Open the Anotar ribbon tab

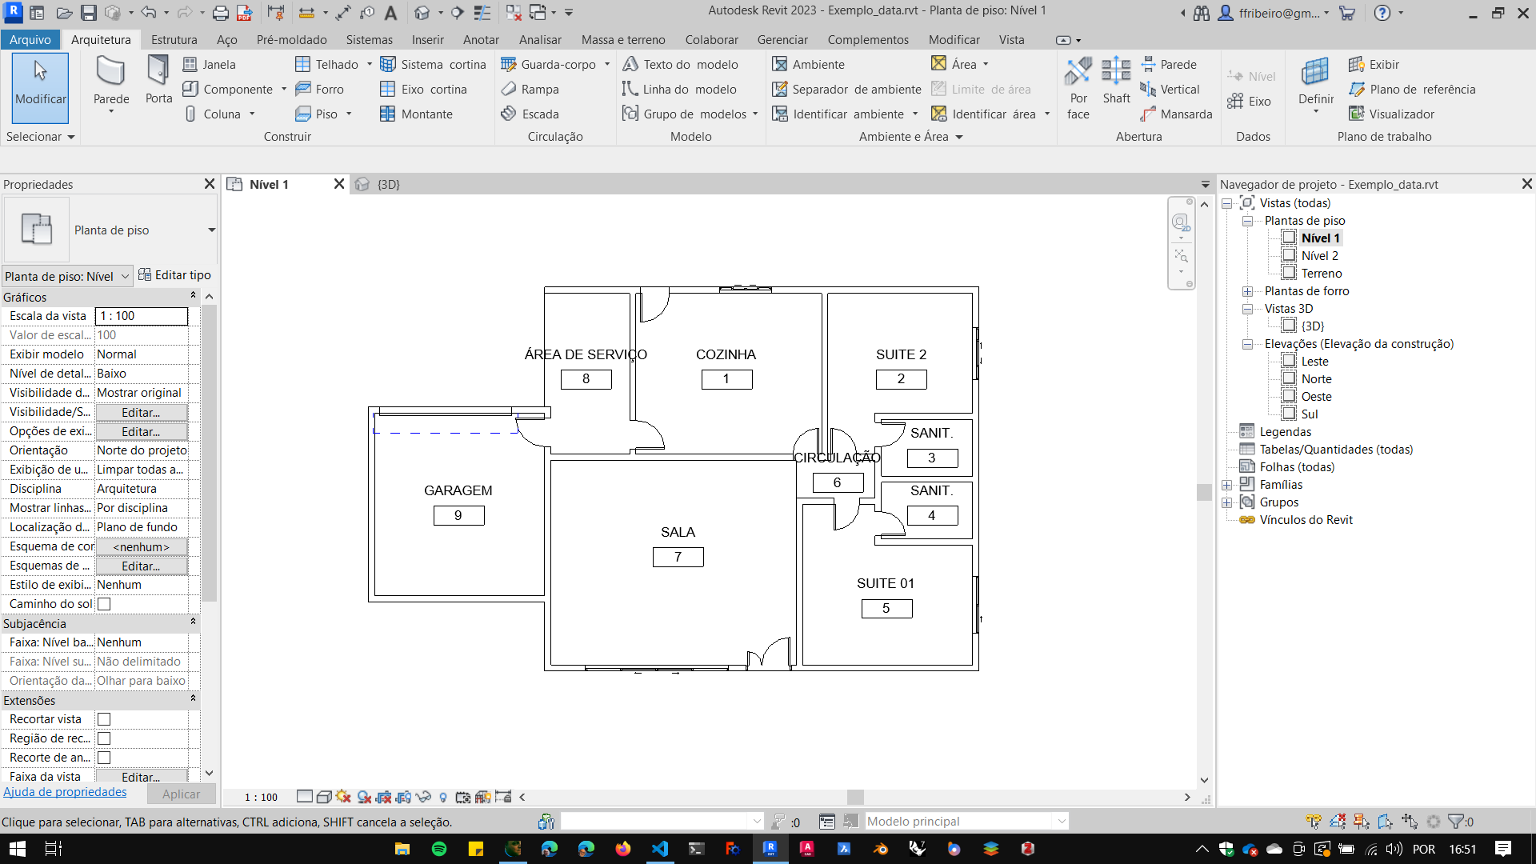480,39
